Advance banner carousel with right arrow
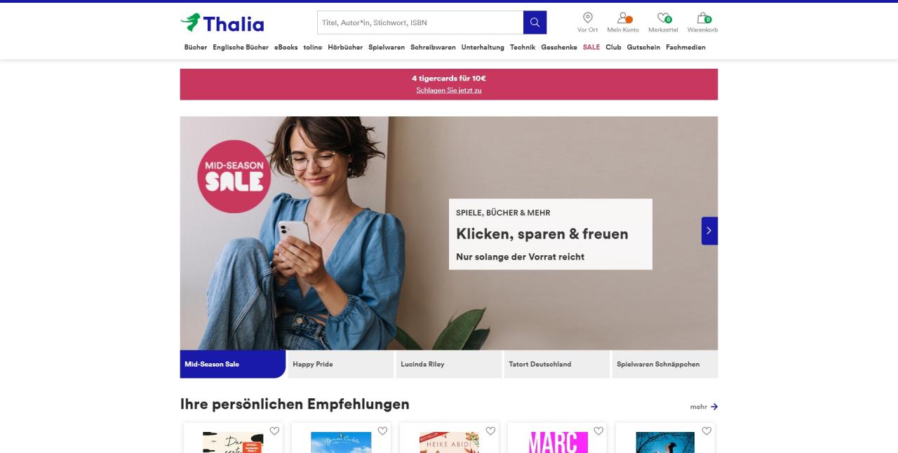Viewport: 898px width, 453px height. (x=709, y=231)
